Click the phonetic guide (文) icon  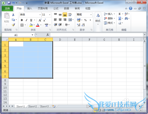(x=46, y=25)
